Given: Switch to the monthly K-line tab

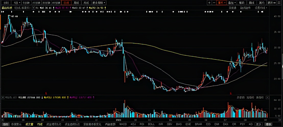Looking at the screenshot, I should pyautogui.click(x=86, y=3).
